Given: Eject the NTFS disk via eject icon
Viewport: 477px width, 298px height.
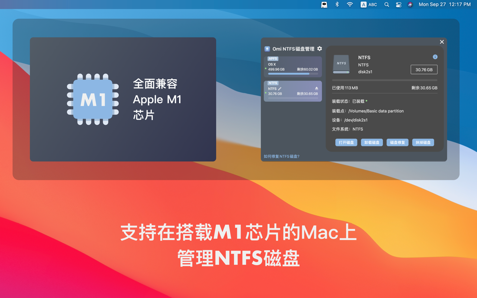Looking at the screenshot, I should coord(316,88).
